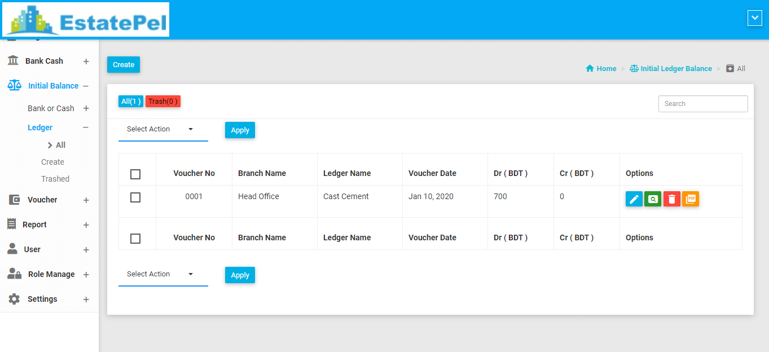Click the blue Create button
This screenshot has width=769, height=352.
click(124, 65)
